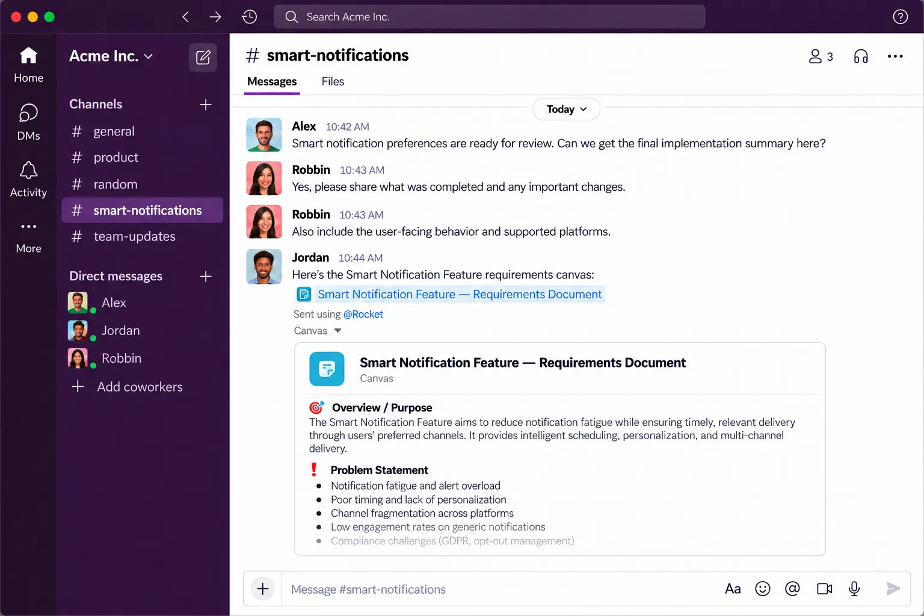Compose a new message with the pencil icon
Screen dimensions: 924x616
click(203, 57)
